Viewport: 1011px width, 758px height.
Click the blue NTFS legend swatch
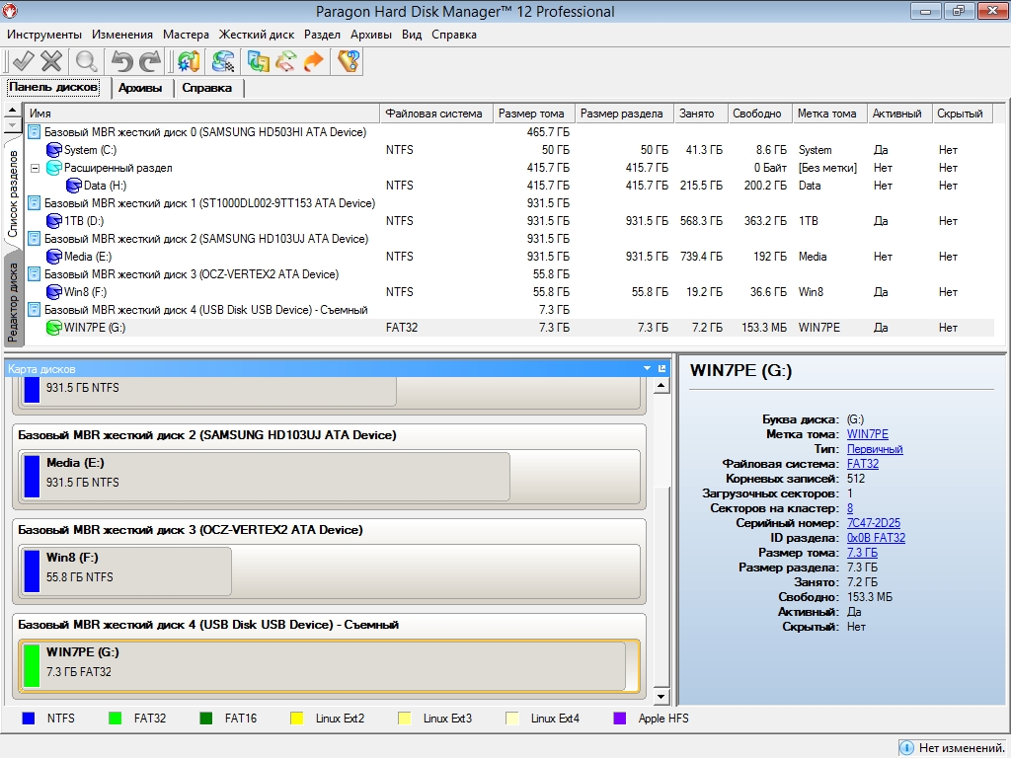(x=29, y=719)
